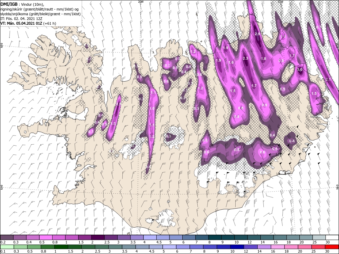
Task: Click the 15W longitude label
Action: point(280,1)
